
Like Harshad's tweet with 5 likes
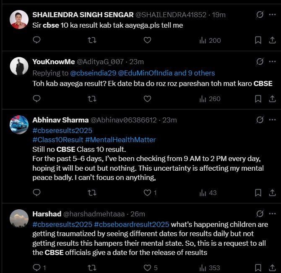pos(147,268)
